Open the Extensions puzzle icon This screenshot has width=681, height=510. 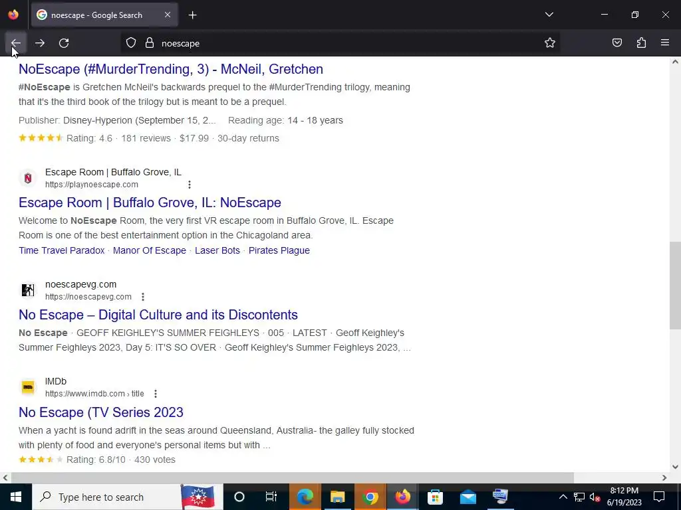point(641,43)
